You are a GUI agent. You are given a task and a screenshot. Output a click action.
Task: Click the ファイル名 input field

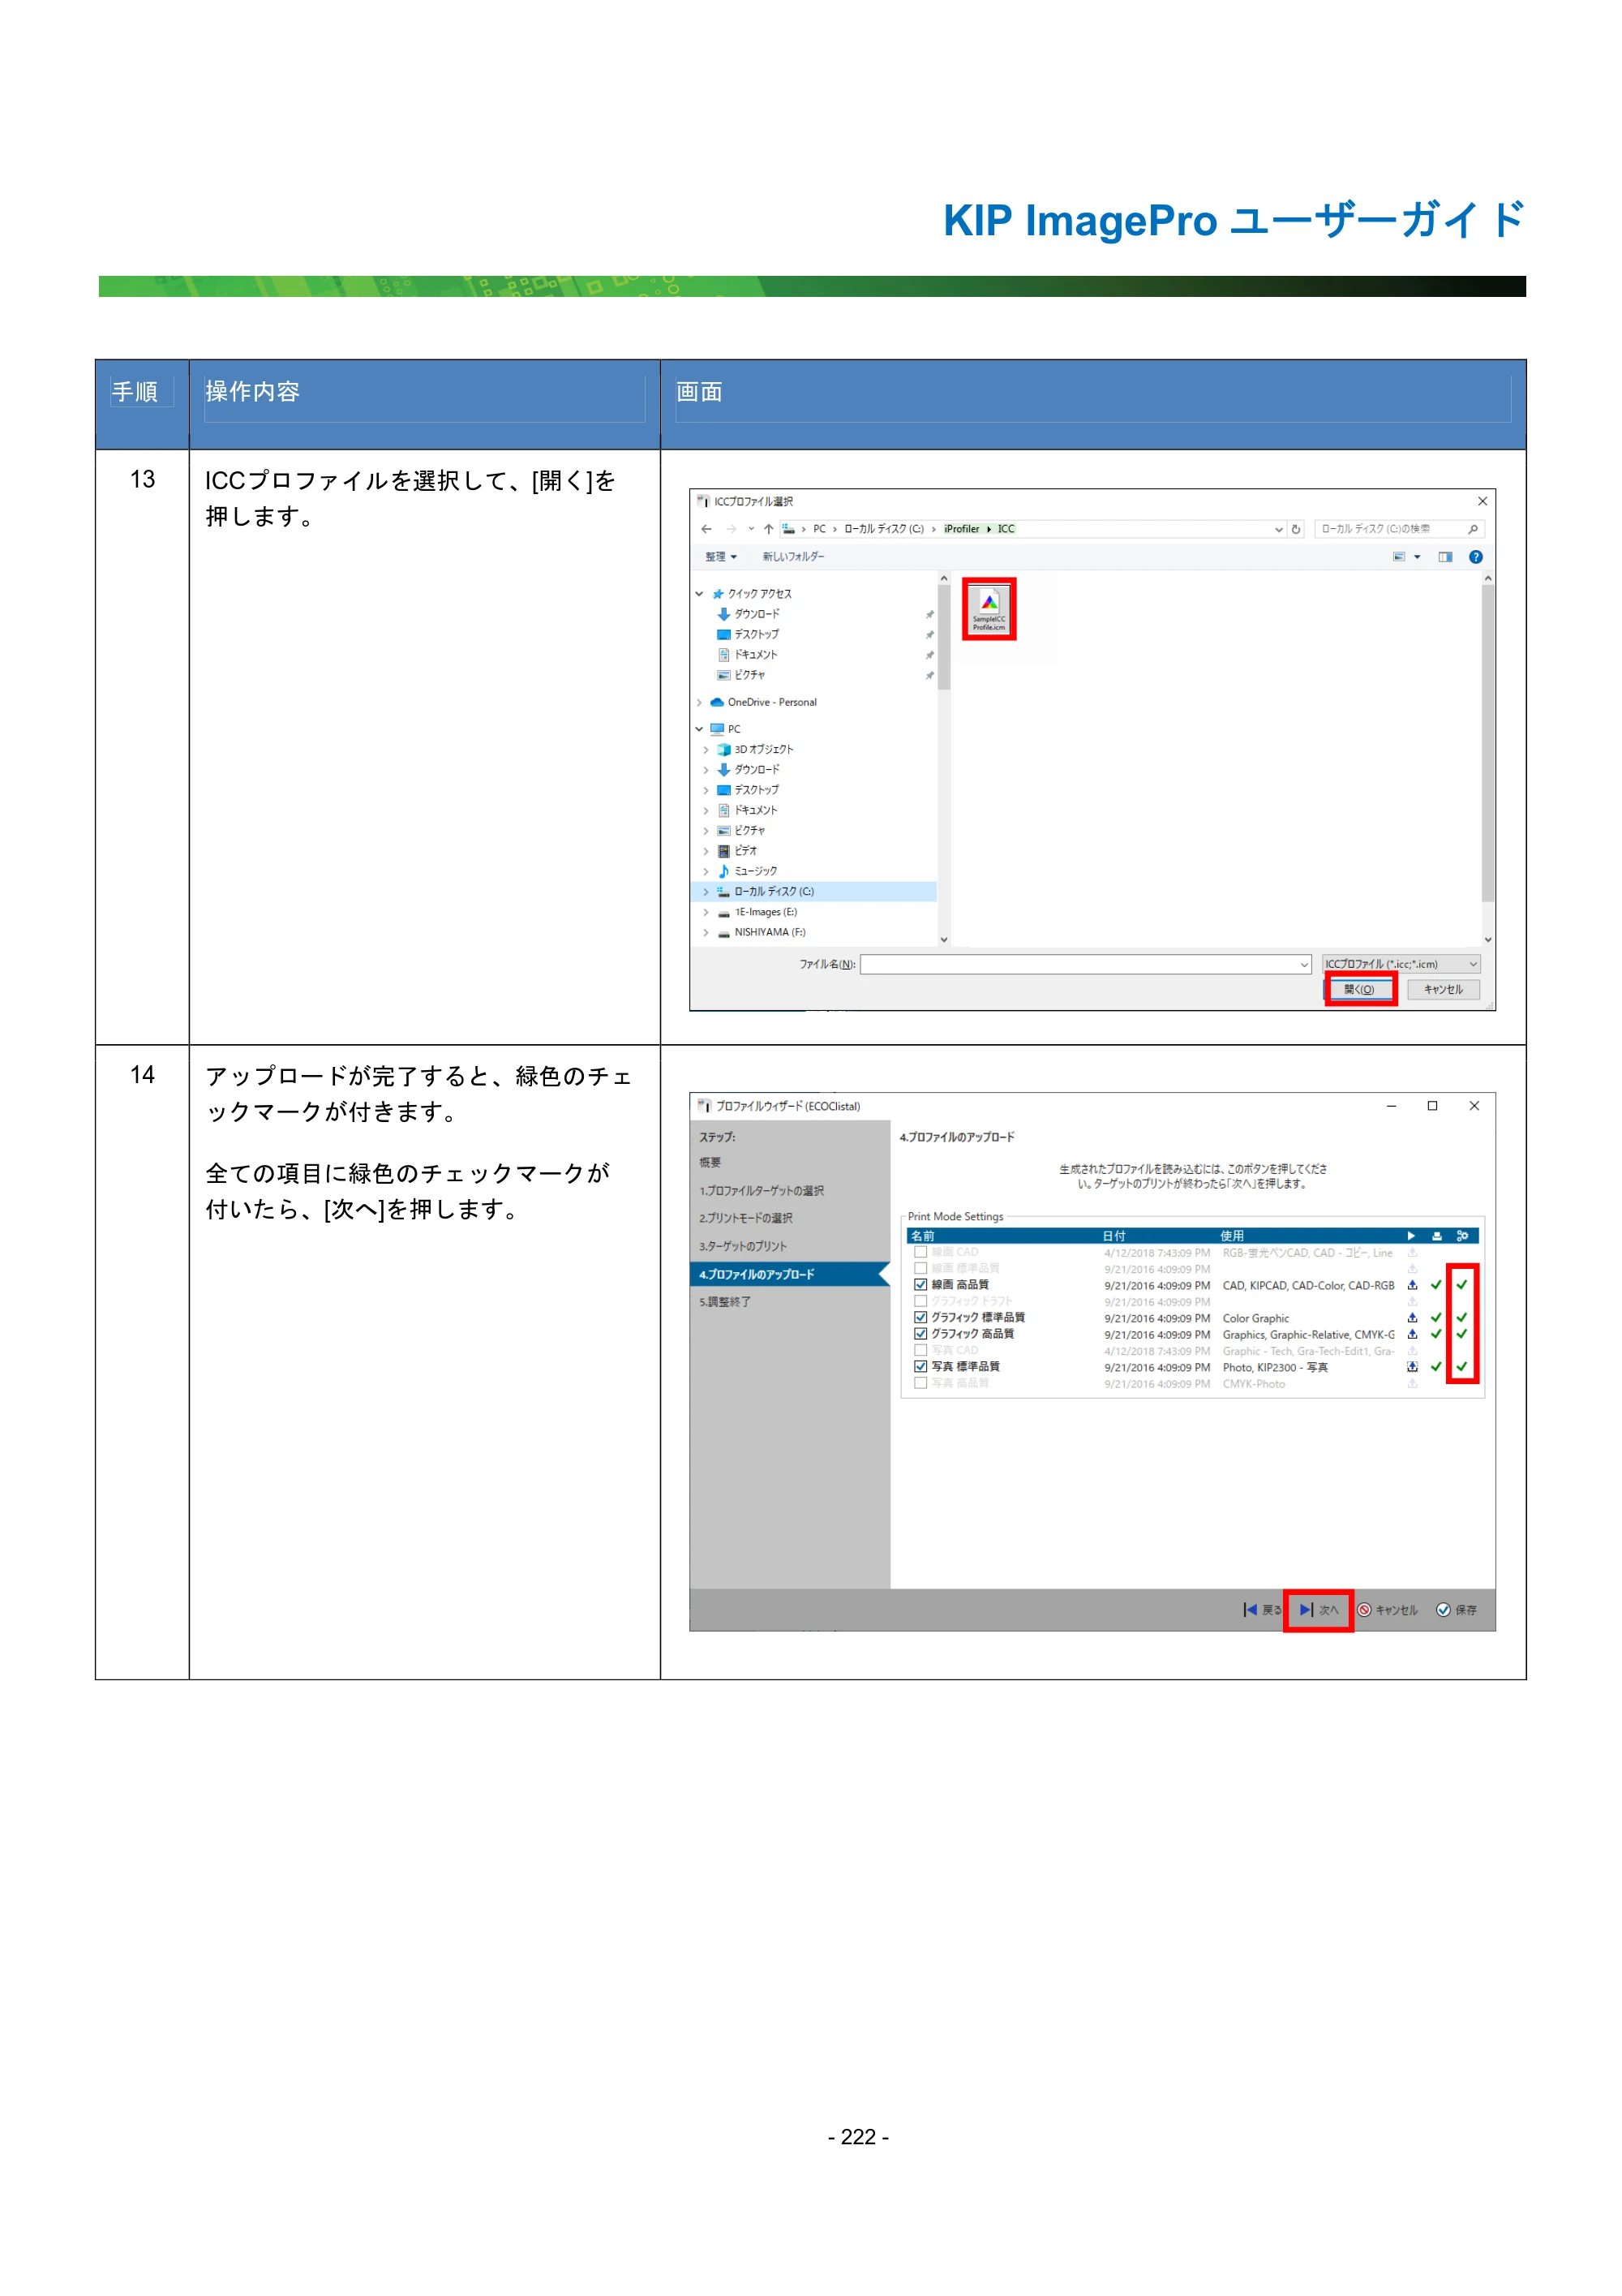1084,964
